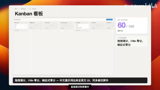Select the card in the first Kanban column
Screen dimensions: 160x90
21,26
